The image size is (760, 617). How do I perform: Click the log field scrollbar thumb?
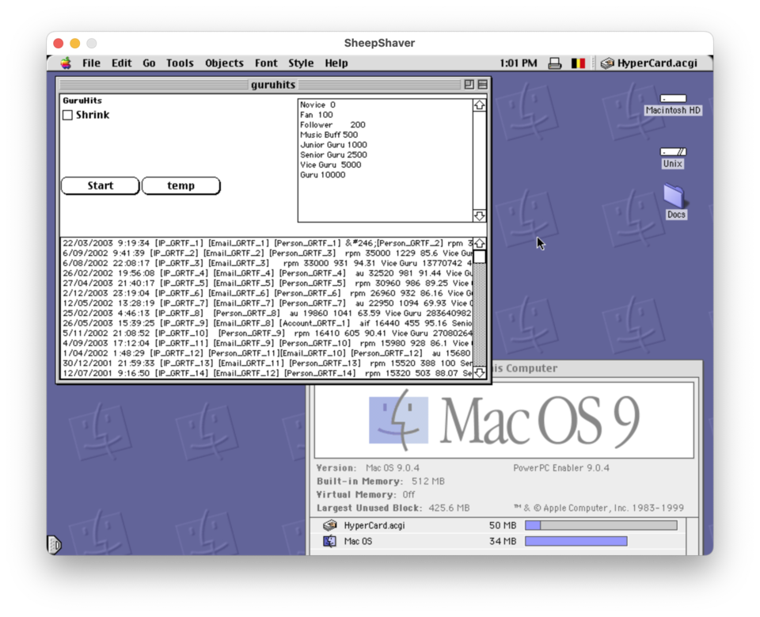coord(480,256)
